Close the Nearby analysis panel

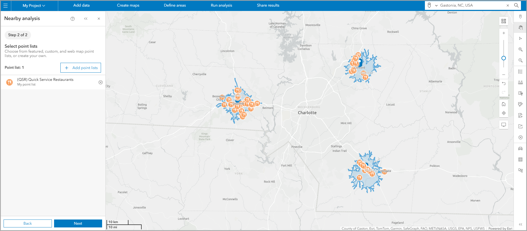[x=99, y=19]
